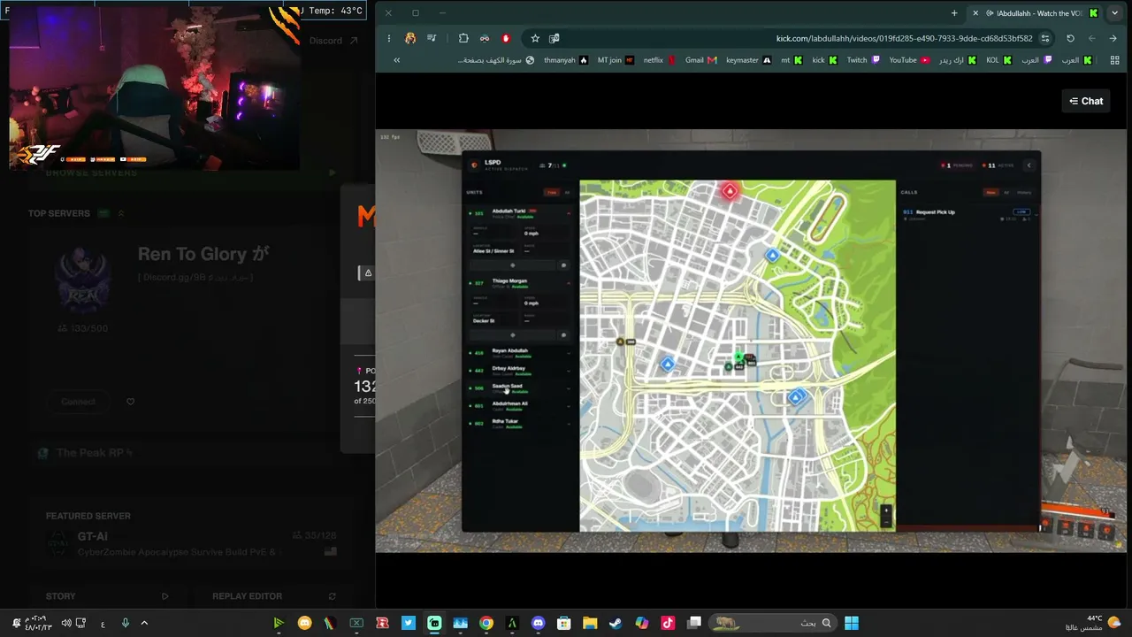The height and width of the screenshot is (637, 1132).
Task: Open the GT-AI featured server
Action: tap(191, 543)
